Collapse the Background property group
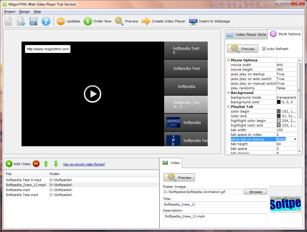The image size is (307, 232). pyautogui.click(x=228, y=92)
